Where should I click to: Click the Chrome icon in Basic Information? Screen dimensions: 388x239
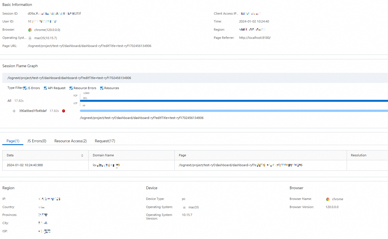click(x=30, y=30)
